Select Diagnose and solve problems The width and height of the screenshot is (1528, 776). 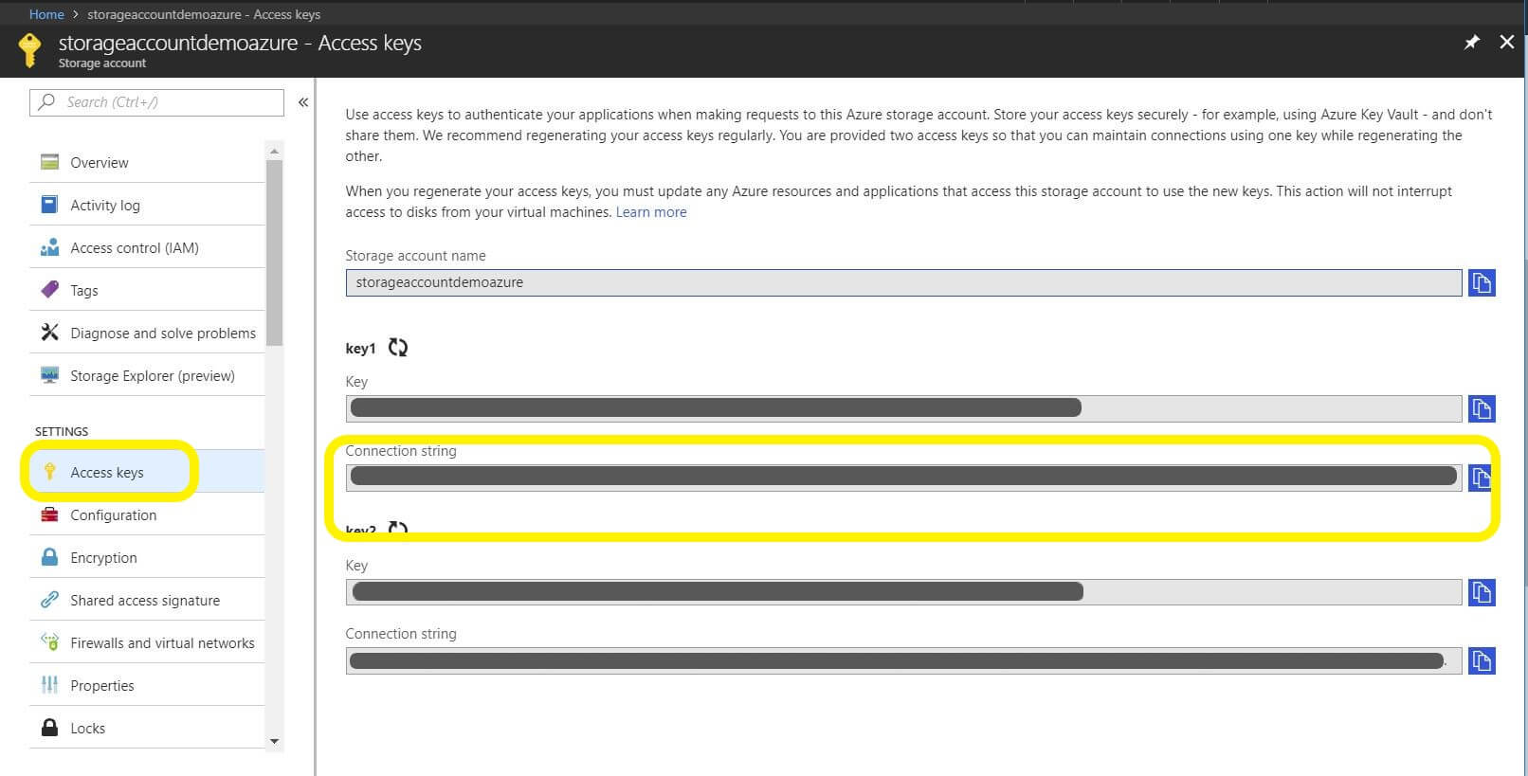(x=147, y=333)
